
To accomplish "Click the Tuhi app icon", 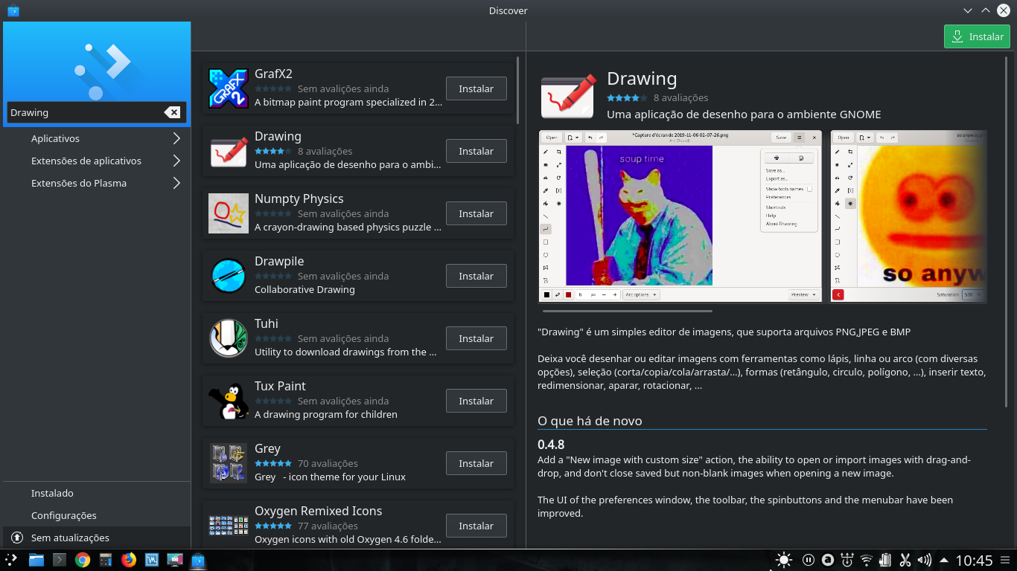I will pyautogui.click(x=228, y=337).
